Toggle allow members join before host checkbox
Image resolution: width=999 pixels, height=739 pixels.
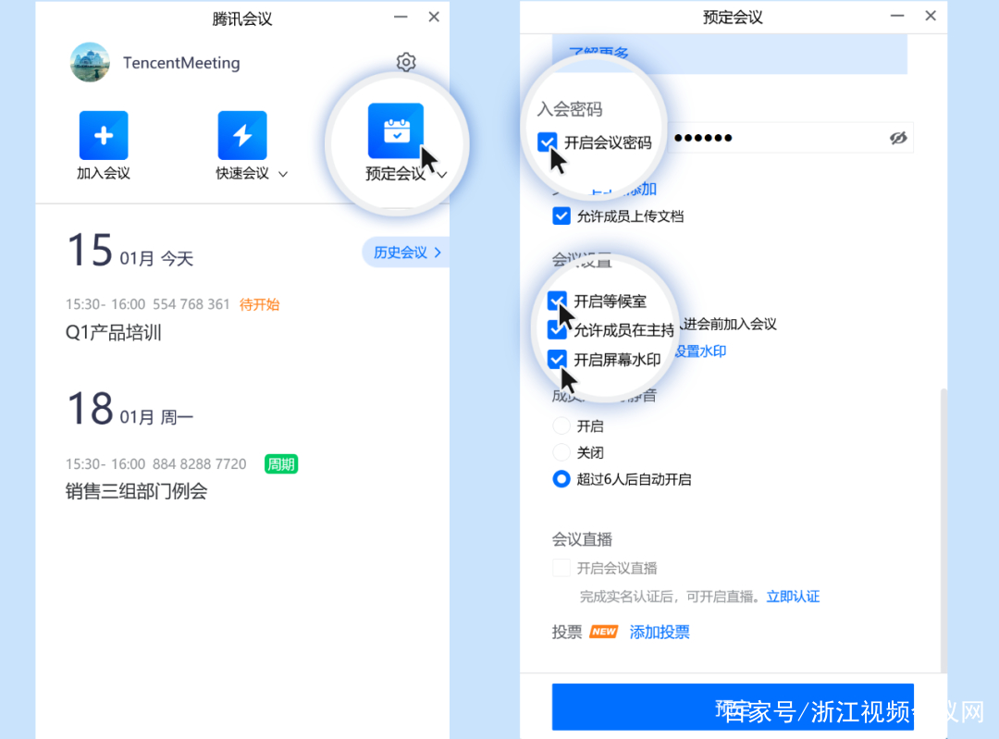click(x=557, y=329)
